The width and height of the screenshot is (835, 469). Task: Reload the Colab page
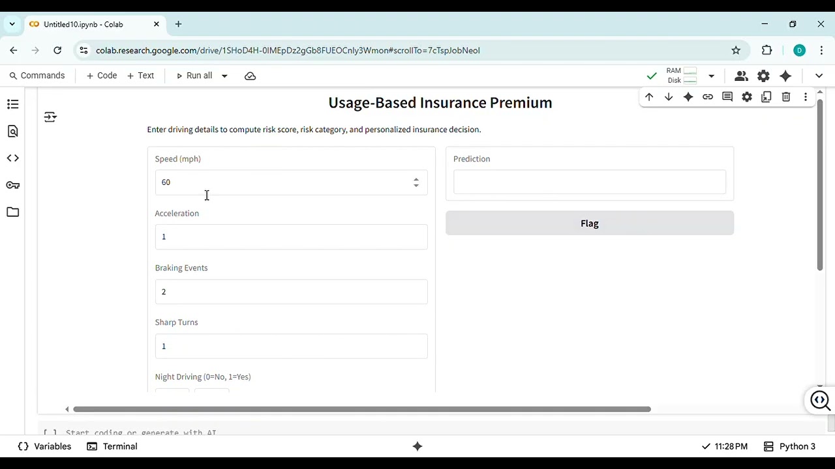coord(57,50)
